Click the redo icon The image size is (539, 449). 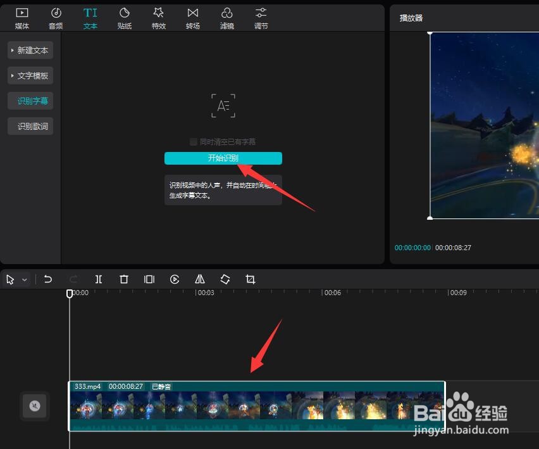click(x=73, y=279)
